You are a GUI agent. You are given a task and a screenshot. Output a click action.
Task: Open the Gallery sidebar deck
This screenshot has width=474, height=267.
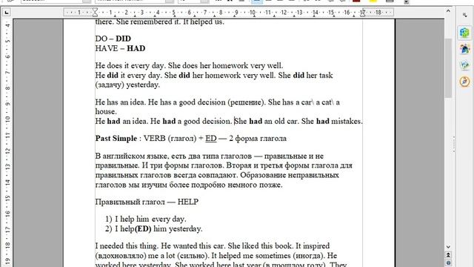tap(464, 65)
